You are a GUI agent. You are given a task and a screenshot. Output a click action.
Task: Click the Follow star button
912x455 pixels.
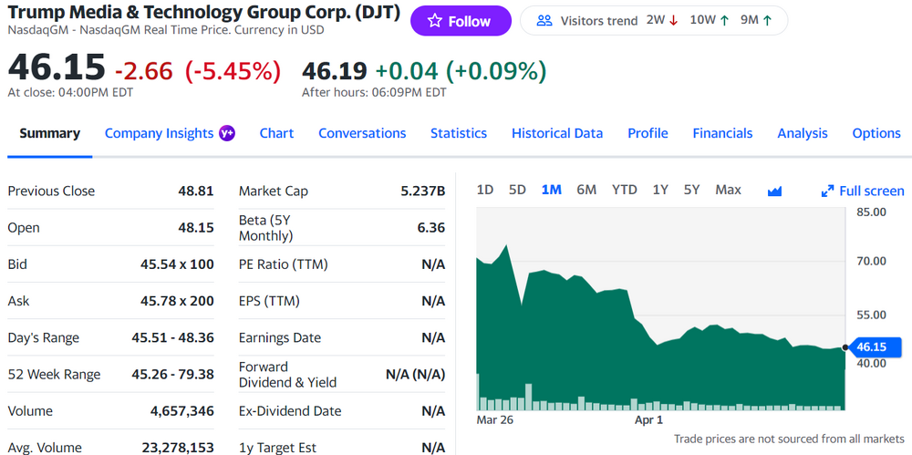coord(460,21)
